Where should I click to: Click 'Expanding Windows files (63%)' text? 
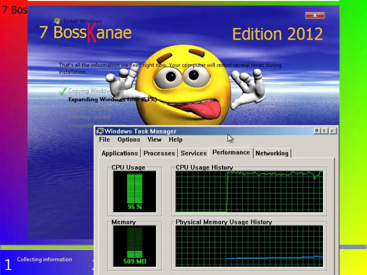click(113, 100)
